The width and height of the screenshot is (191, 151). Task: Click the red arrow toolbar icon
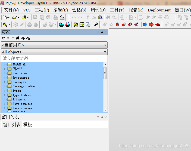(151, 24)
